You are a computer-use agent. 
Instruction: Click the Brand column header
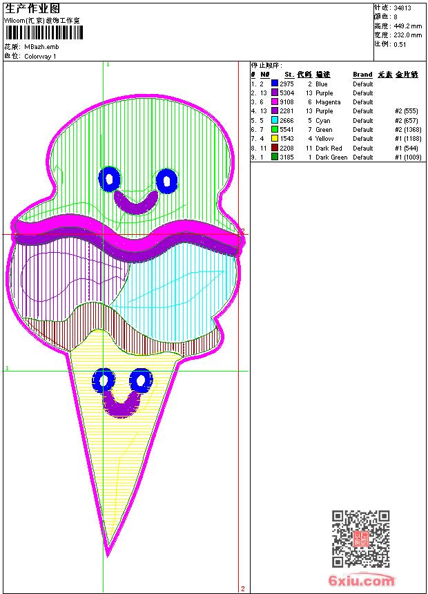tap(362, 75)
